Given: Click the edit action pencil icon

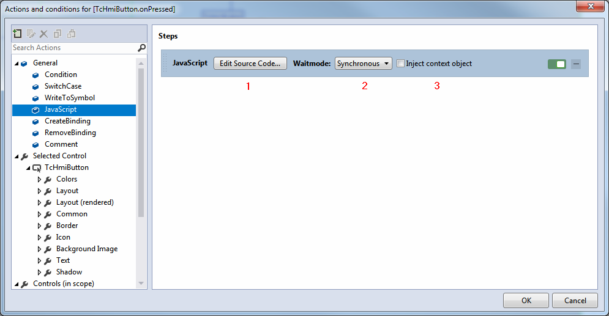Looking at the screenshot, I should (x=31, y=34).
